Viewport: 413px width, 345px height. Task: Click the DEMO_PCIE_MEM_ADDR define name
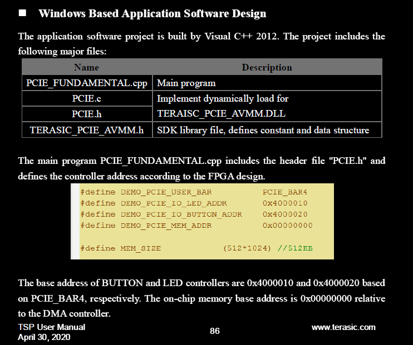click(x=166, y=226)
